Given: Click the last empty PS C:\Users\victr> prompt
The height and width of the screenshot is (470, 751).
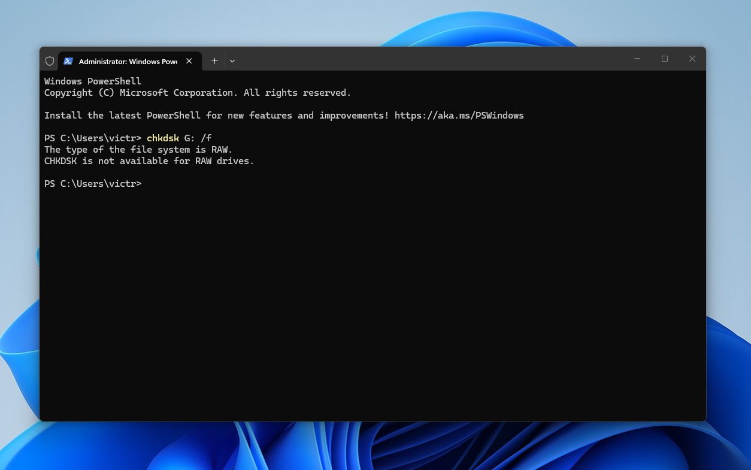Looking at the screenshot, I should 93,184.
